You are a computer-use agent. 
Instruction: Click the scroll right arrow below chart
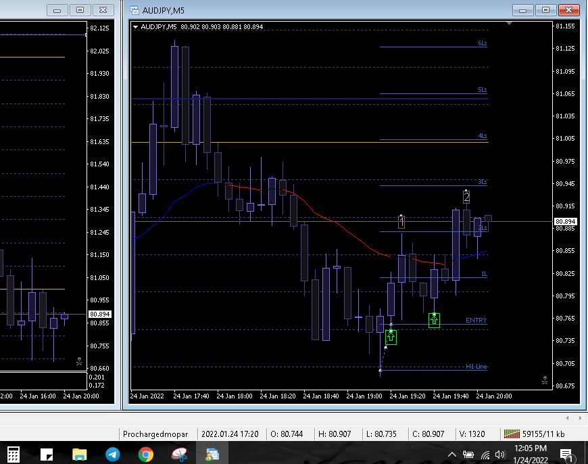(x=578, y=418)
